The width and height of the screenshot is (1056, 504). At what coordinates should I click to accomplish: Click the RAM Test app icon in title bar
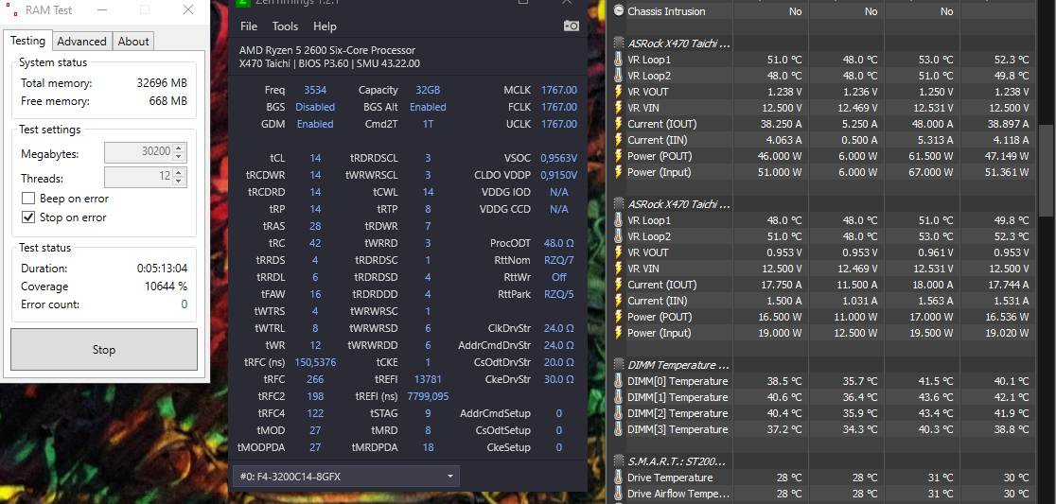click(x=11, y=10)
